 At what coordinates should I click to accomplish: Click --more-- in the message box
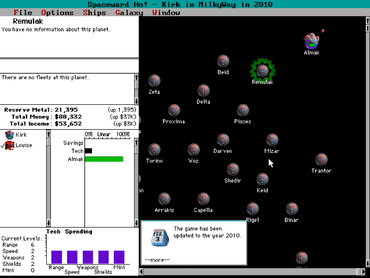(x=157, y=260)
